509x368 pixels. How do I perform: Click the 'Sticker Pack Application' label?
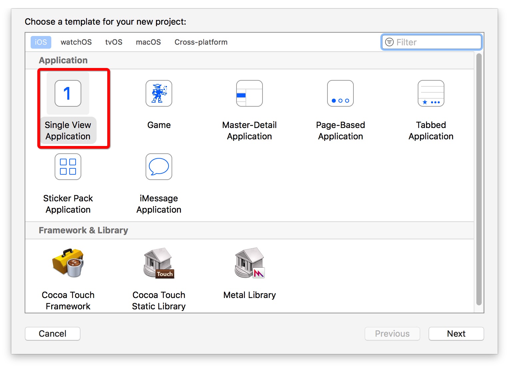coord(68,204)
